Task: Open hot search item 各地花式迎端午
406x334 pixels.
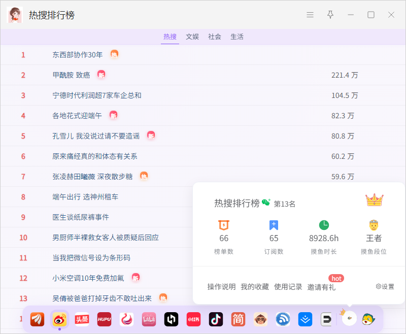Action: tap(77, 116)
